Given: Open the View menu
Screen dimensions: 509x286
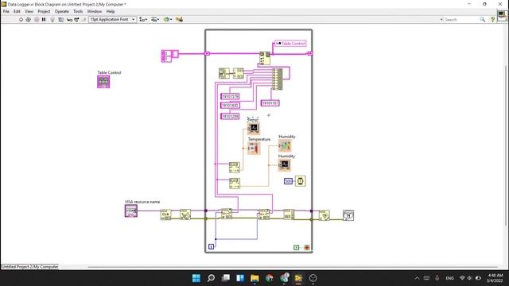Looking at the screenshot, I should (29, 11).
